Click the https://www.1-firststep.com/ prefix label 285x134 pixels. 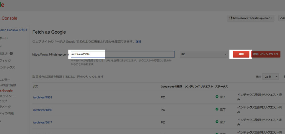51,54
